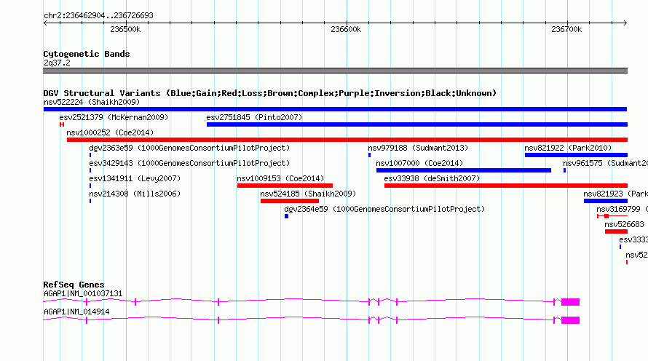Select nsv821923 variant label
Viewport: 648px width, 361px height.
click(615, 194)
